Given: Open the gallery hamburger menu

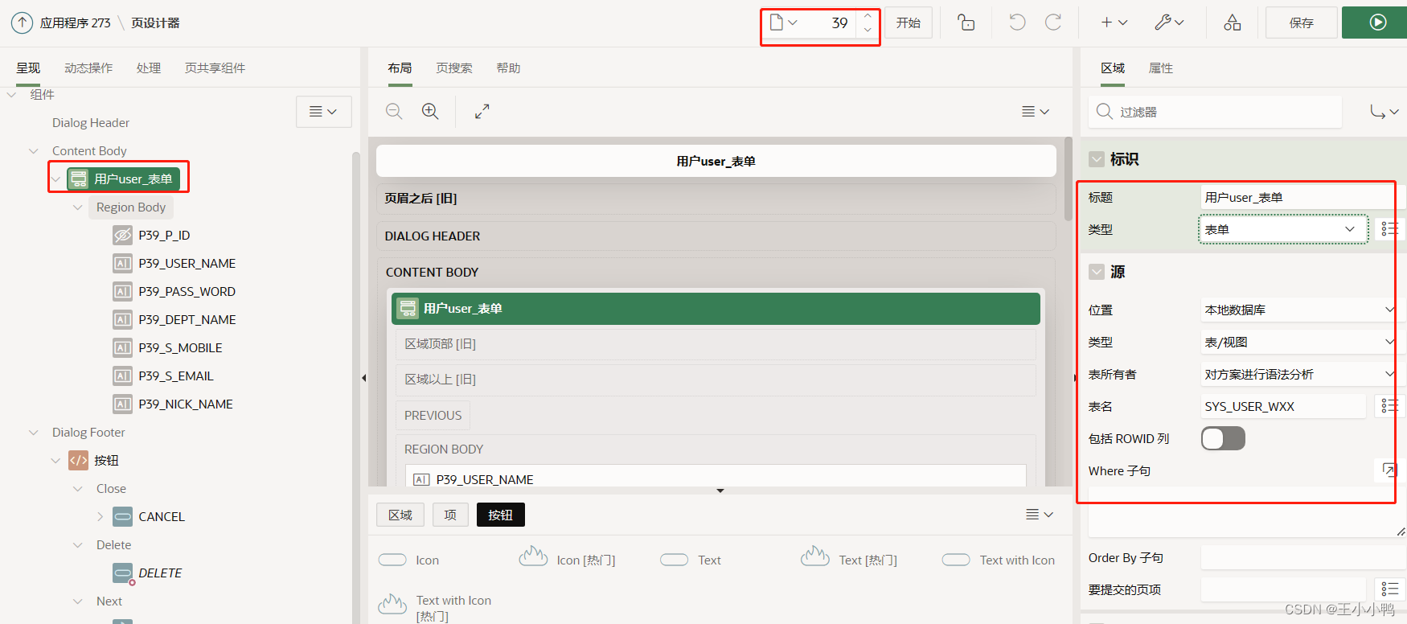Looking at the screenshot, I should [1040, 515].
